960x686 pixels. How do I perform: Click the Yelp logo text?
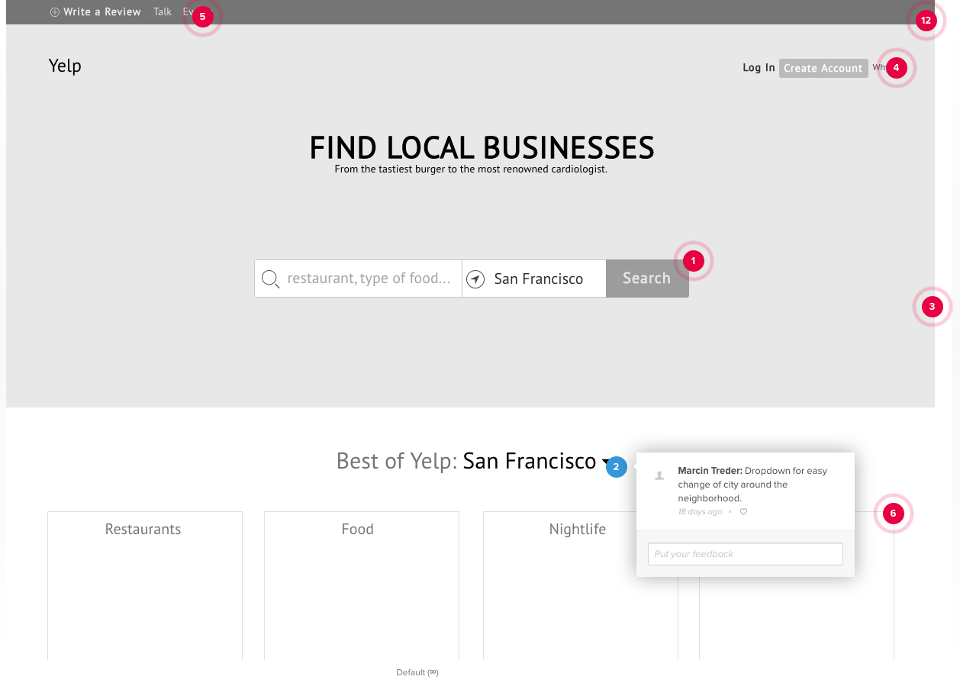(x=65, y=66)
